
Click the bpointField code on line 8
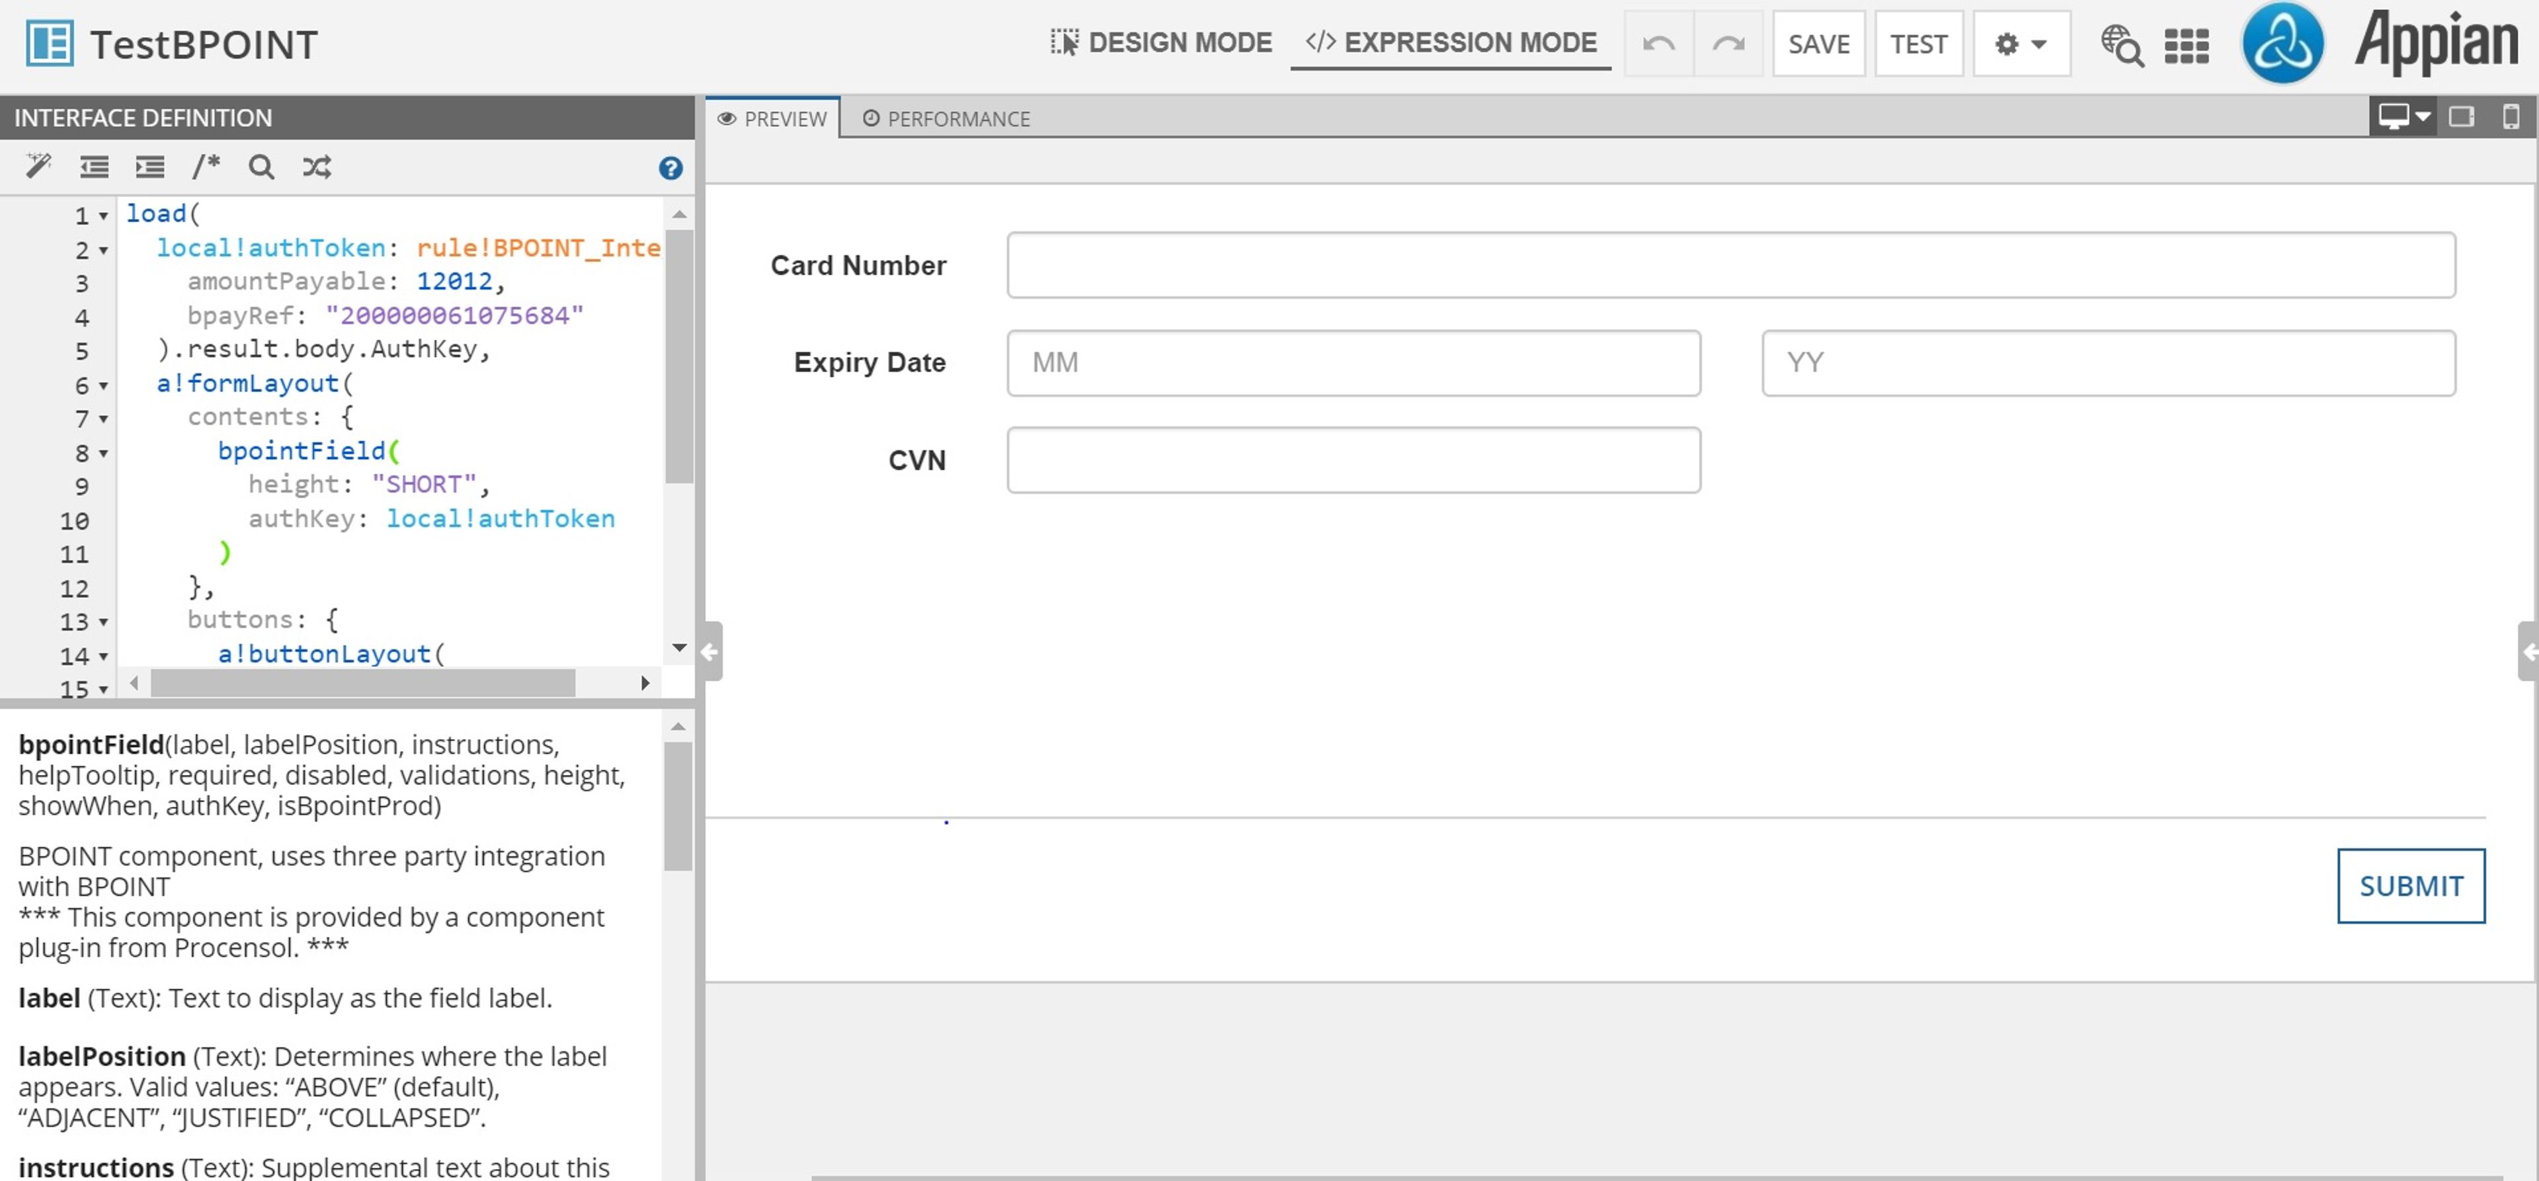pyautogui.click(x=309, y=450)
